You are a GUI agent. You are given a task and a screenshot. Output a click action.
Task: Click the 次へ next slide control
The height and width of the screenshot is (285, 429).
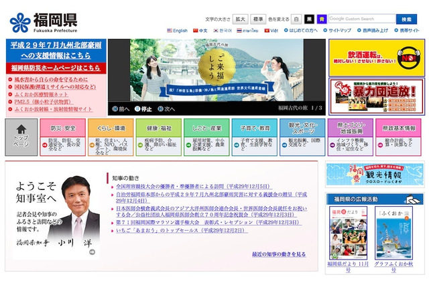166,109
